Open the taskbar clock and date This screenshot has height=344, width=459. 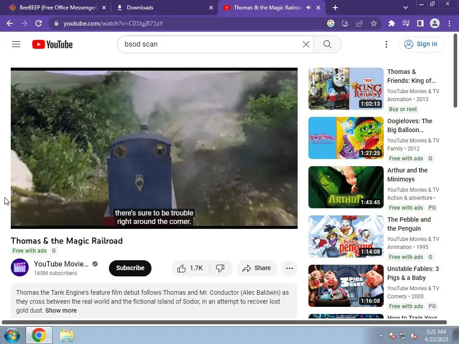[x=436, y=335]
